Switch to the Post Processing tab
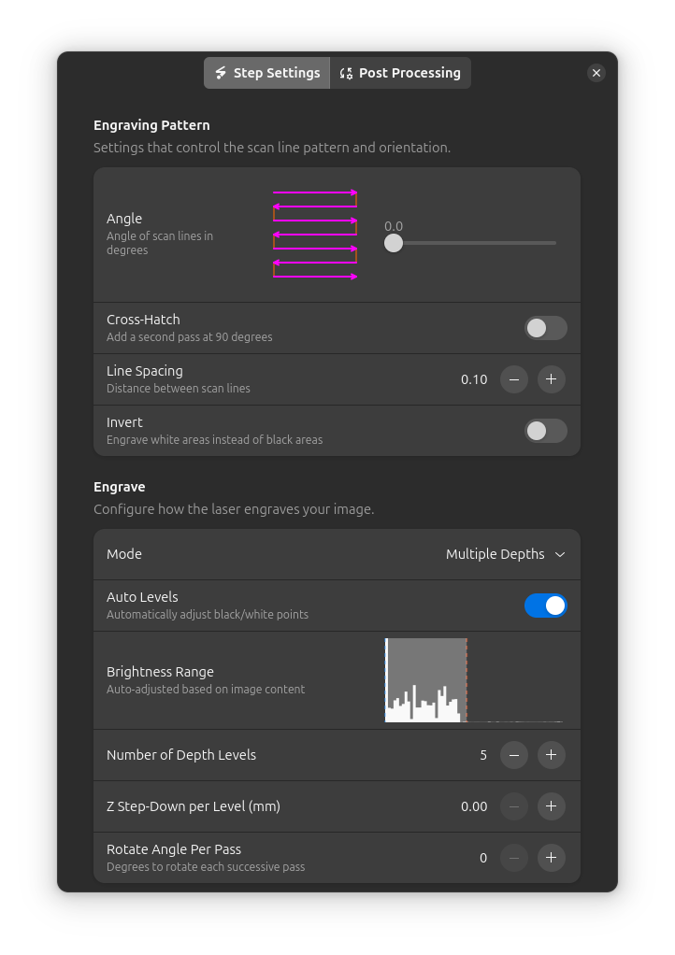Image resolution: width=675 pixels, height=955 pixels. (x=400, y=73)
